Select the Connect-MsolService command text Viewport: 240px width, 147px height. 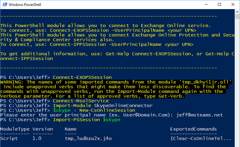[x=81, y=101]
